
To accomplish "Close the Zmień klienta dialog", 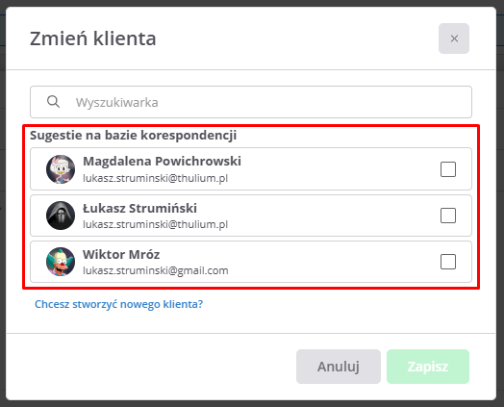I will [x=454, y=38].
